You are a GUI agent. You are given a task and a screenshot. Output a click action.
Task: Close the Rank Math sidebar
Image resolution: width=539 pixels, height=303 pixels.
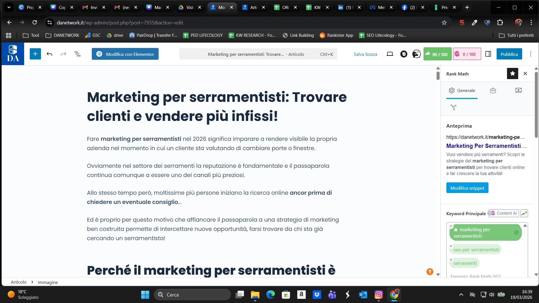525,74
